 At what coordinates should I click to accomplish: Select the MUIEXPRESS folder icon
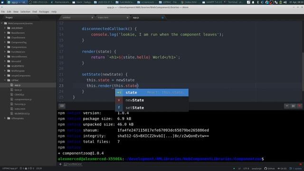9,66
